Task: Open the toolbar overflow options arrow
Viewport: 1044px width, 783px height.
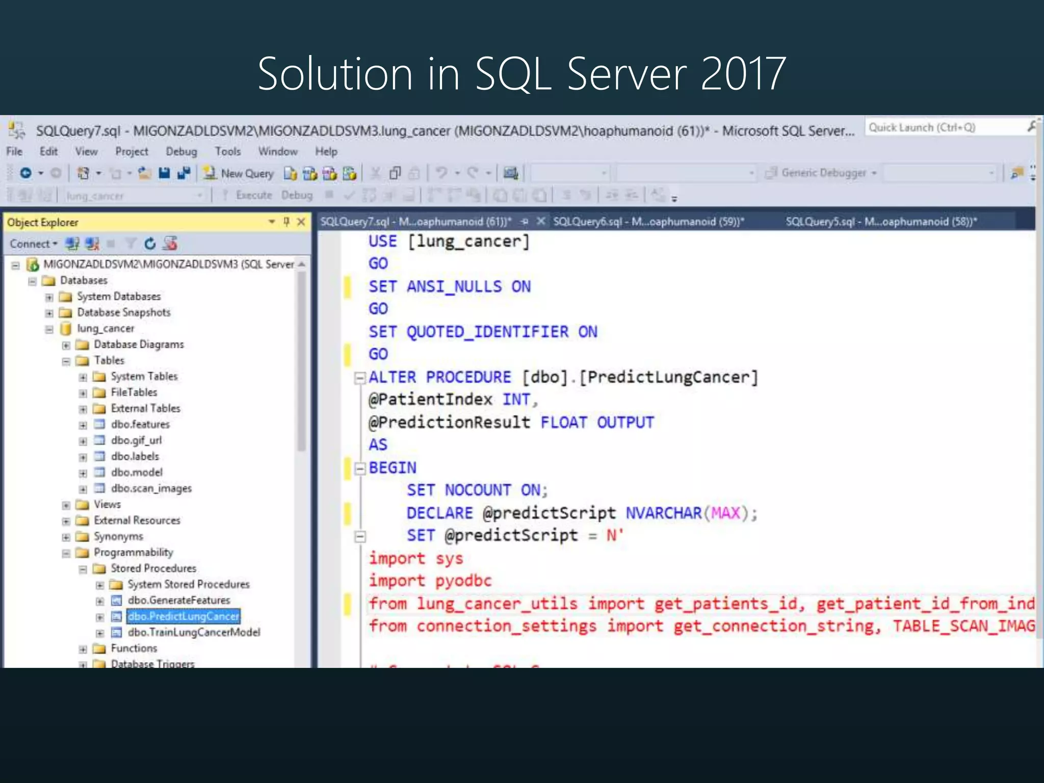Action: [674, 199]
